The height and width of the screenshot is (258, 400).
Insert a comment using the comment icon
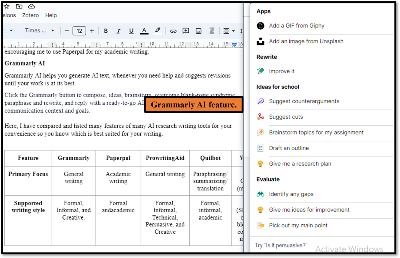click(185, 30)
